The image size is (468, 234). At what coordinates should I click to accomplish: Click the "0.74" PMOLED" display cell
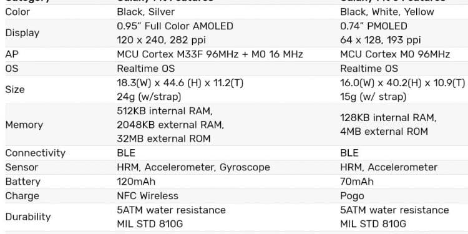point(373,26)
